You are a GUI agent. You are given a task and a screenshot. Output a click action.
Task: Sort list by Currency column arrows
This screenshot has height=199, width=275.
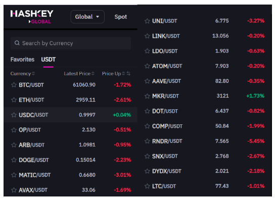pyautogui.click(x=33, y=74)
